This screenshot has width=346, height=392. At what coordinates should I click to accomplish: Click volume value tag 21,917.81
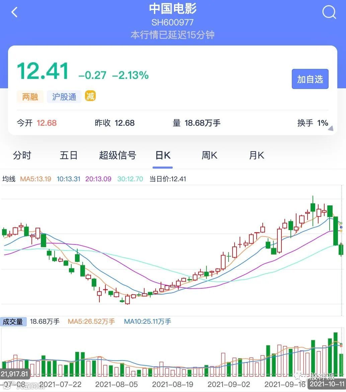[x=14, y=374]
